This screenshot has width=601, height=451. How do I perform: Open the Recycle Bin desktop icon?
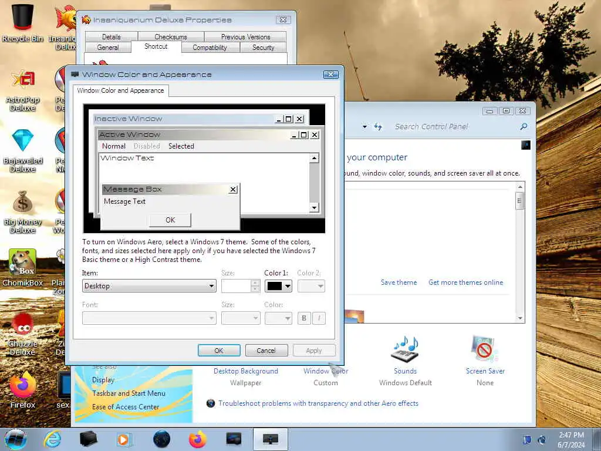pos(22,22)
